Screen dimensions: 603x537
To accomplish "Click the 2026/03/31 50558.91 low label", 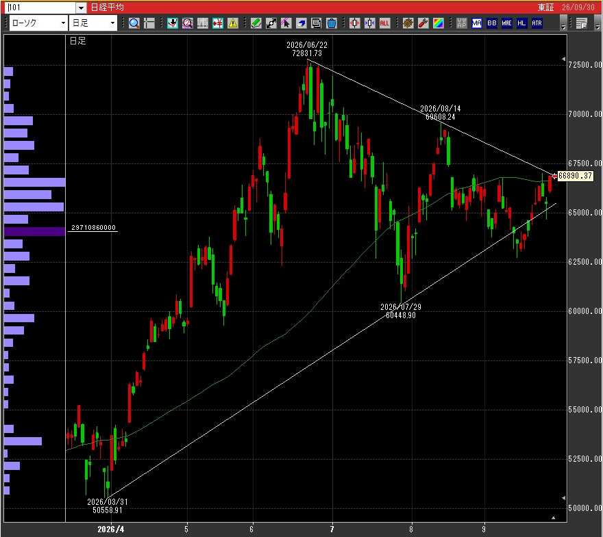I will 108,506.
